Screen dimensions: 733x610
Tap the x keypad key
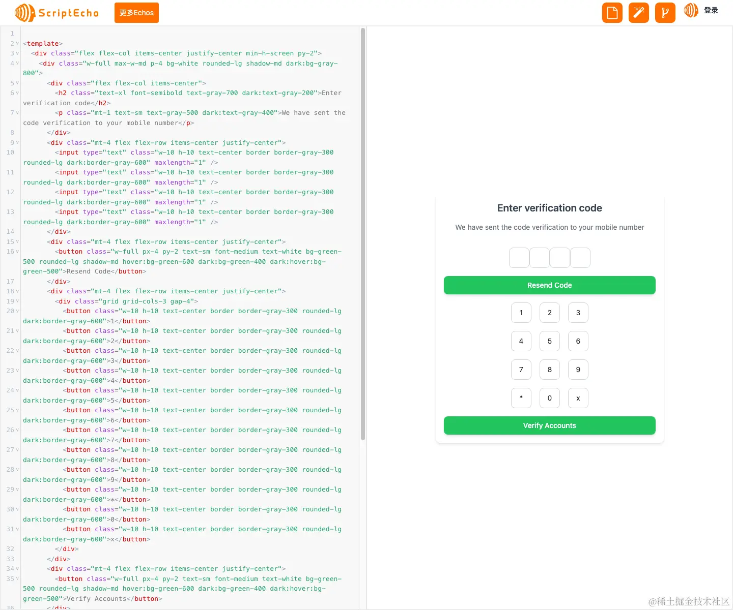578,398
